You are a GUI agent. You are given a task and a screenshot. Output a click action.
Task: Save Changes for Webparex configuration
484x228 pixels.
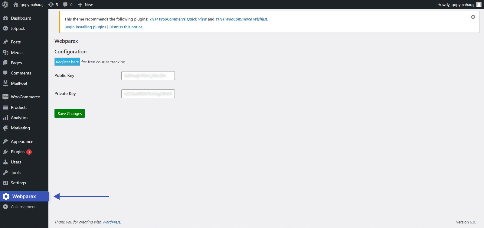point(70,113)
